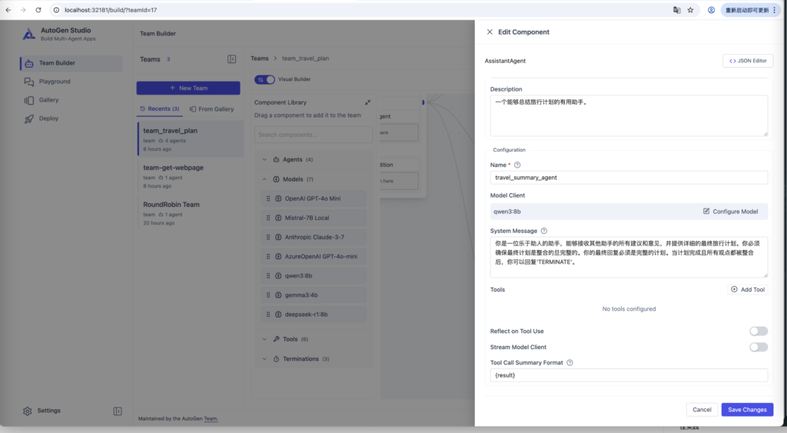Click Teams breadcrumb link
787x433 pixels.
[x=260, y=58]
